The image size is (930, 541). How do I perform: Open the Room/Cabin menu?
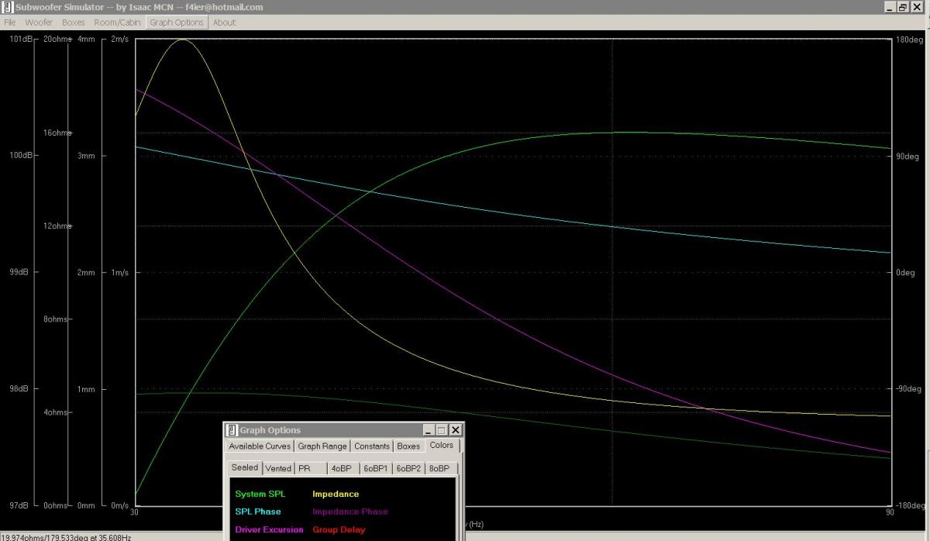click(118, 22)
